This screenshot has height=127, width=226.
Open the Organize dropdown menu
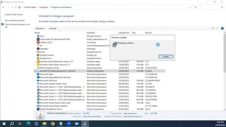(41, 28)
